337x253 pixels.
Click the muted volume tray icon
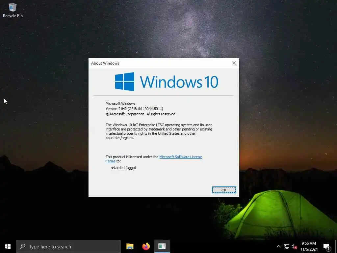pos(294,246)
